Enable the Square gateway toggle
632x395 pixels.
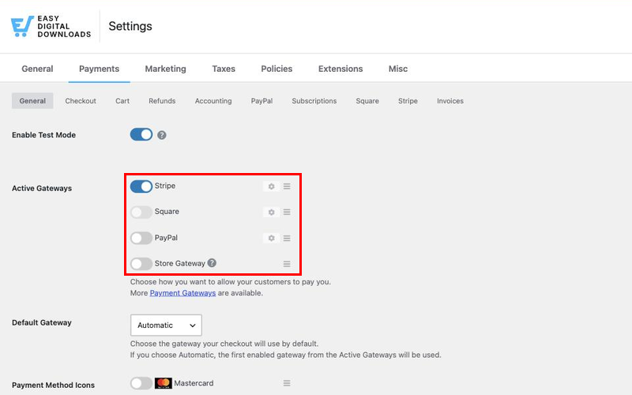[x=141, y=212]
